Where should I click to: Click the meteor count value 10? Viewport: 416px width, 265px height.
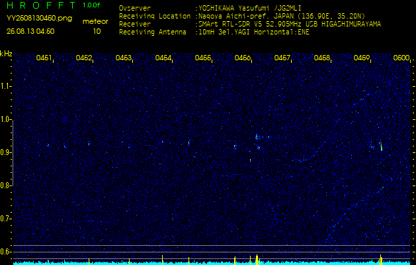(x=97, y=31)
